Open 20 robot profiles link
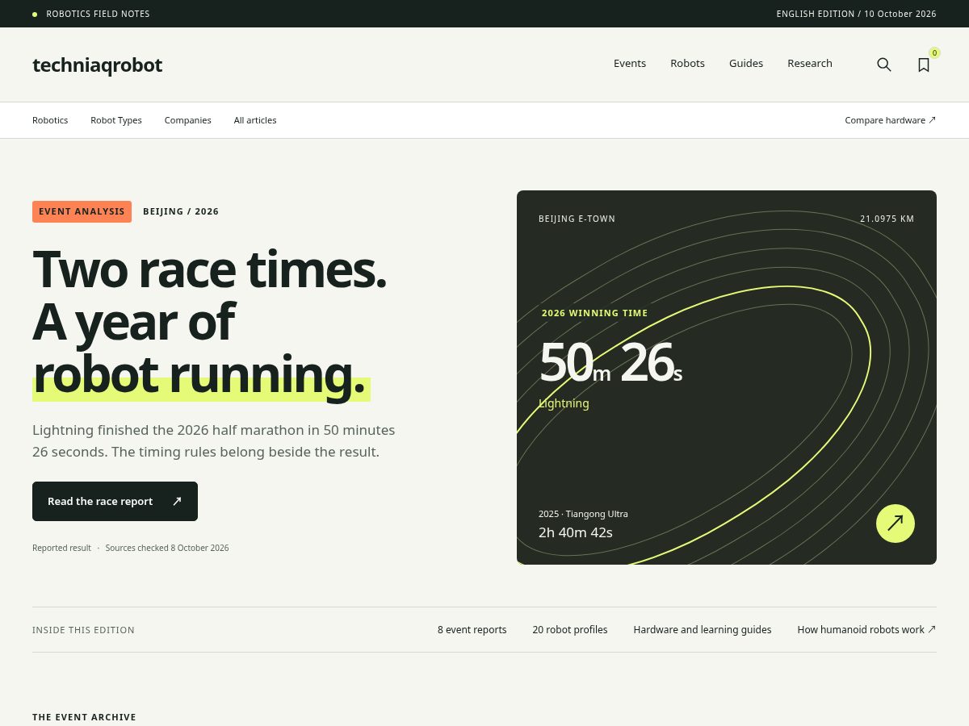Screen dimensions: 969x726 tap(570, 630)
